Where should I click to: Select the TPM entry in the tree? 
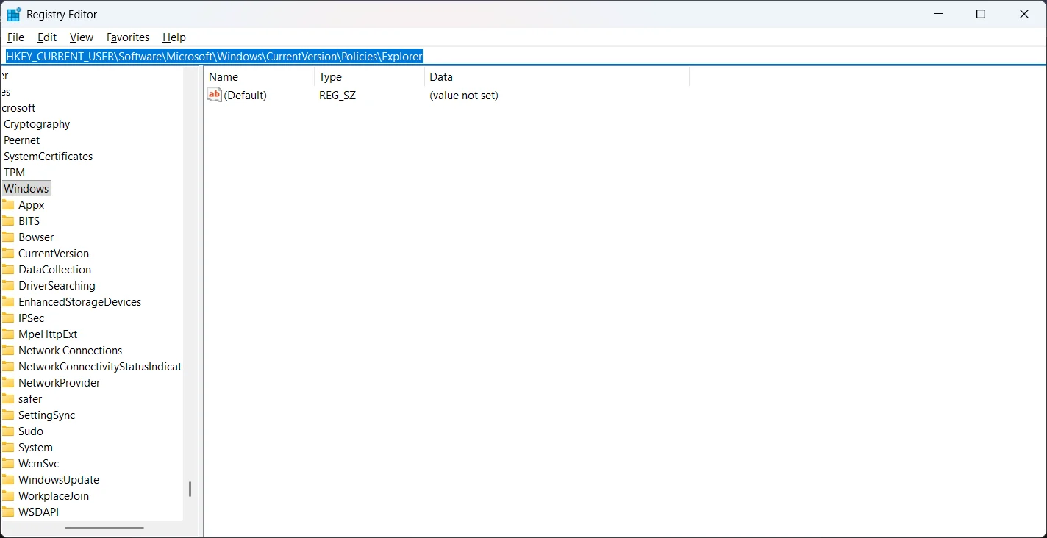(x=15, y=172)
